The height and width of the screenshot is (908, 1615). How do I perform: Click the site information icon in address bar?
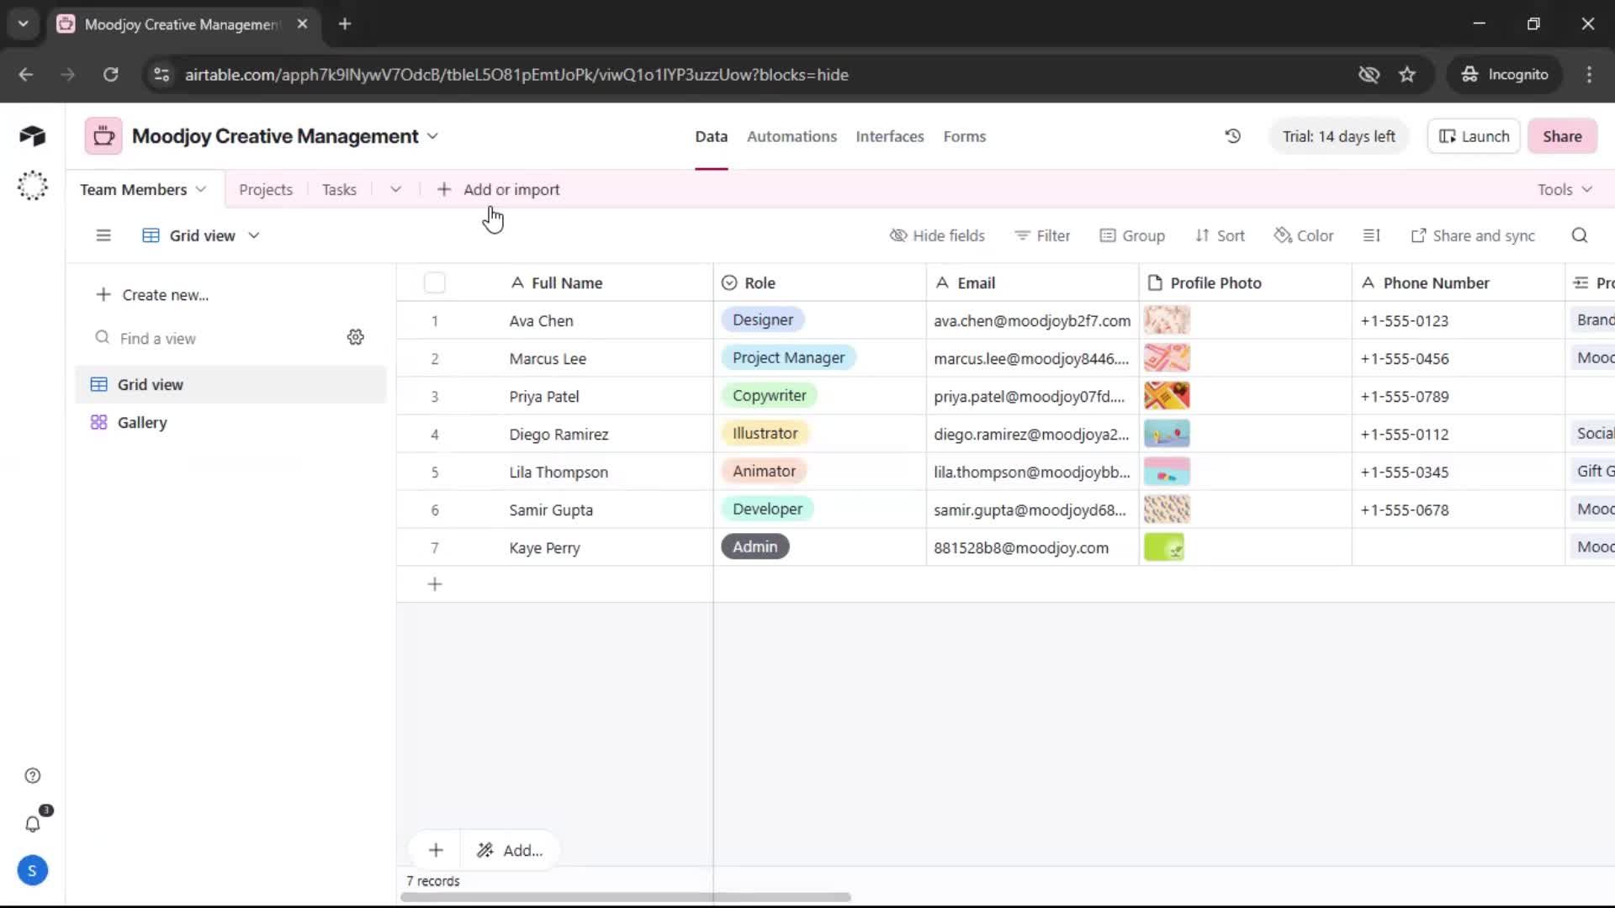point(161,75)
